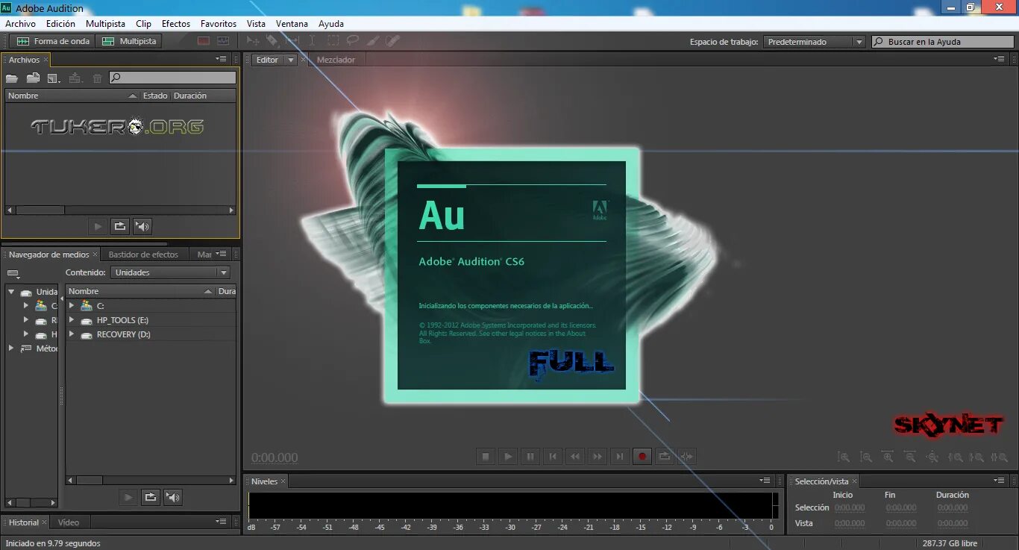Open the Contenido Unidades dropdown
Image resolution: width=1019 pixels, height=550 pixels.
pos(170,272)
